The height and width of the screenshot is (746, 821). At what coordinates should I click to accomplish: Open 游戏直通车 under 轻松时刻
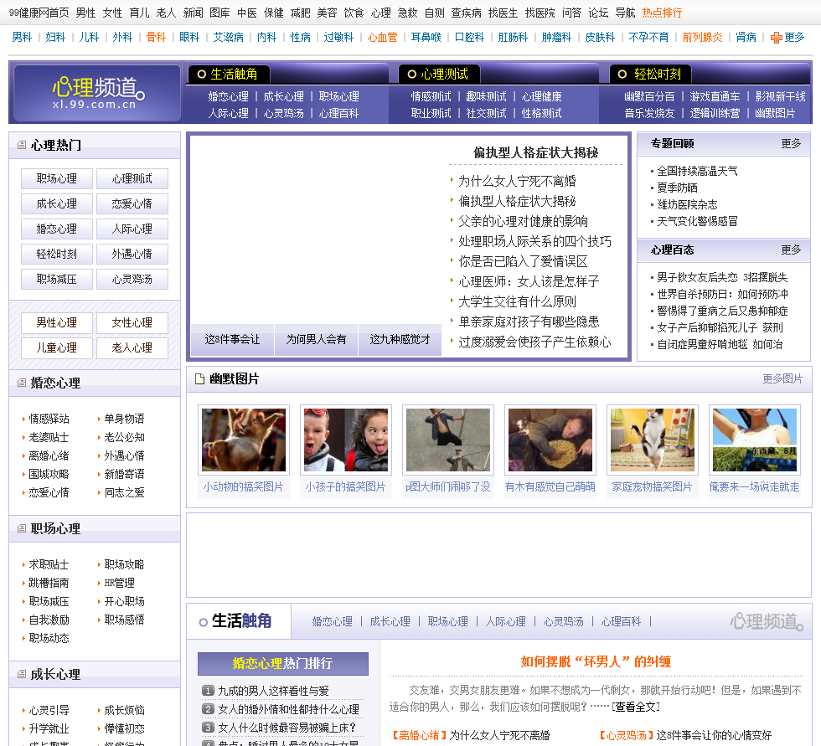(x=715, y=97)
